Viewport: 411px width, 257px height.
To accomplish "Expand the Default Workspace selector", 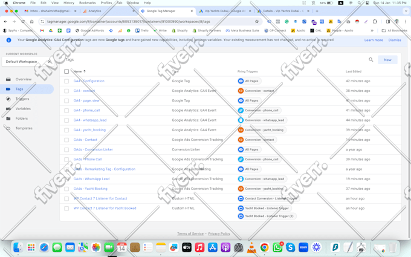I will [x=28, y=62].
